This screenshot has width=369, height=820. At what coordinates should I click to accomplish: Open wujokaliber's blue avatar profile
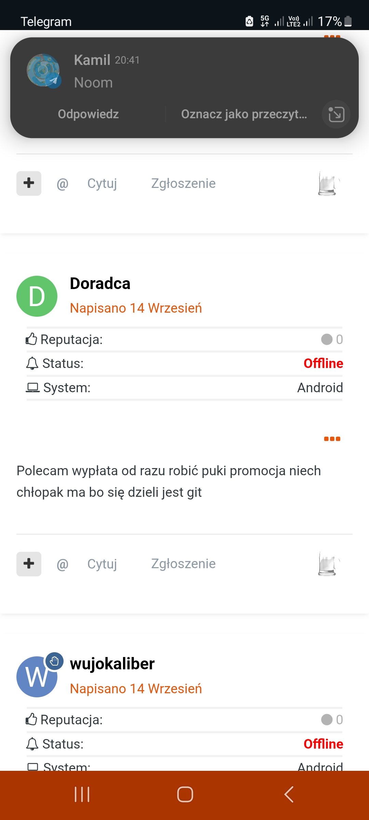click(37, 676)
